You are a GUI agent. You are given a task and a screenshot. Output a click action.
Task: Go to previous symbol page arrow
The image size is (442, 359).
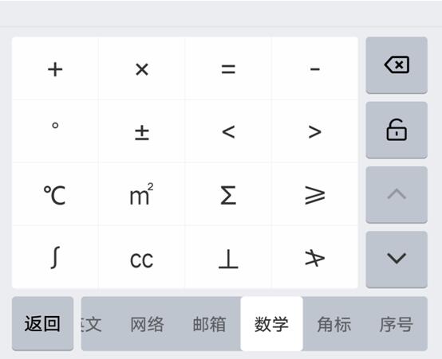point(397,195)
